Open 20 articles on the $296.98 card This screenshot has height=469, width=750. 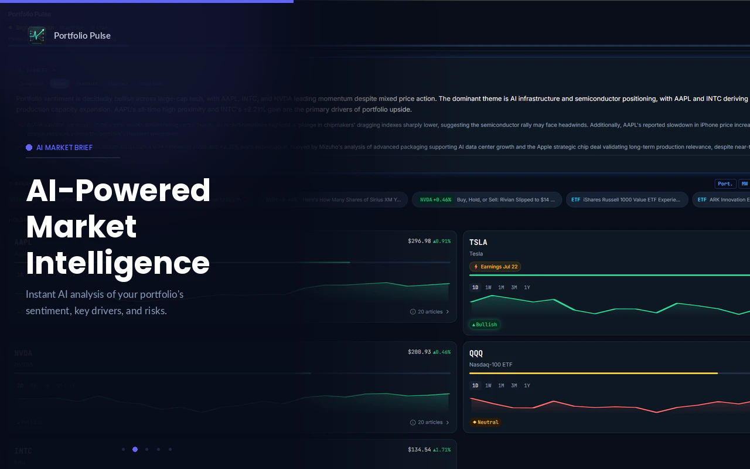click(430, 312)
